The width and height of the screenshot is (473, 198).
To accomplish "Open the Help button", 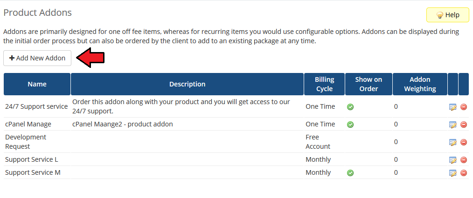I will coord(448,15).
